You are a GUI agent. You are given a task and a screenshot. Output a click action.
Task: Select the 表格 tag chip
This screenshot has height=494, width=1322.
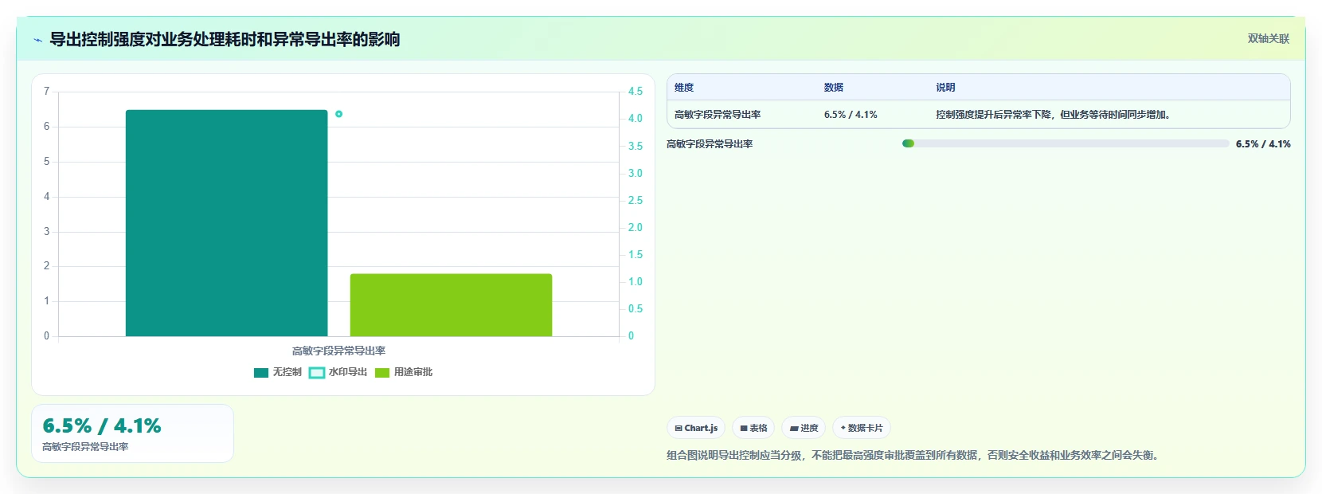[753, 428]
